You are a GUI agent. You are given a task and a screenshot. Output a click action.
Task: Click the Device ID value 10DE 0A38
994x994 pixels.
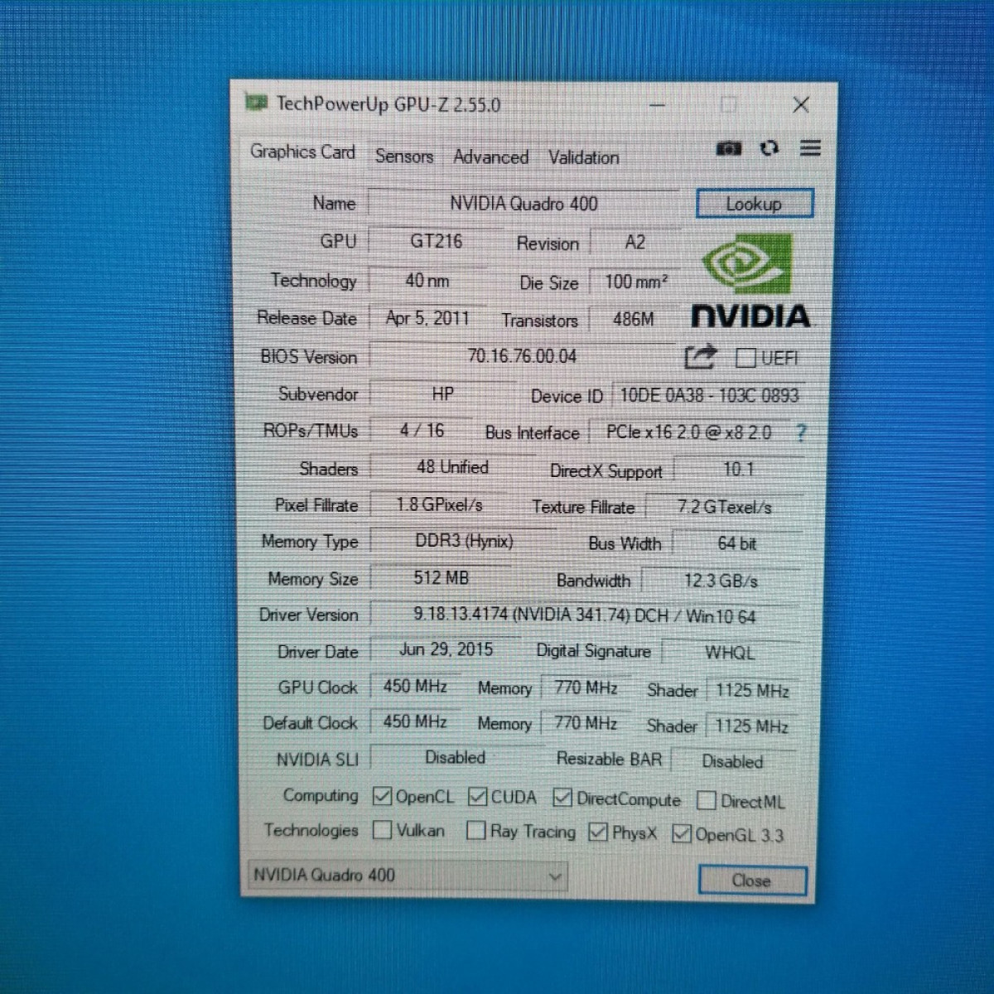(708, 395)
